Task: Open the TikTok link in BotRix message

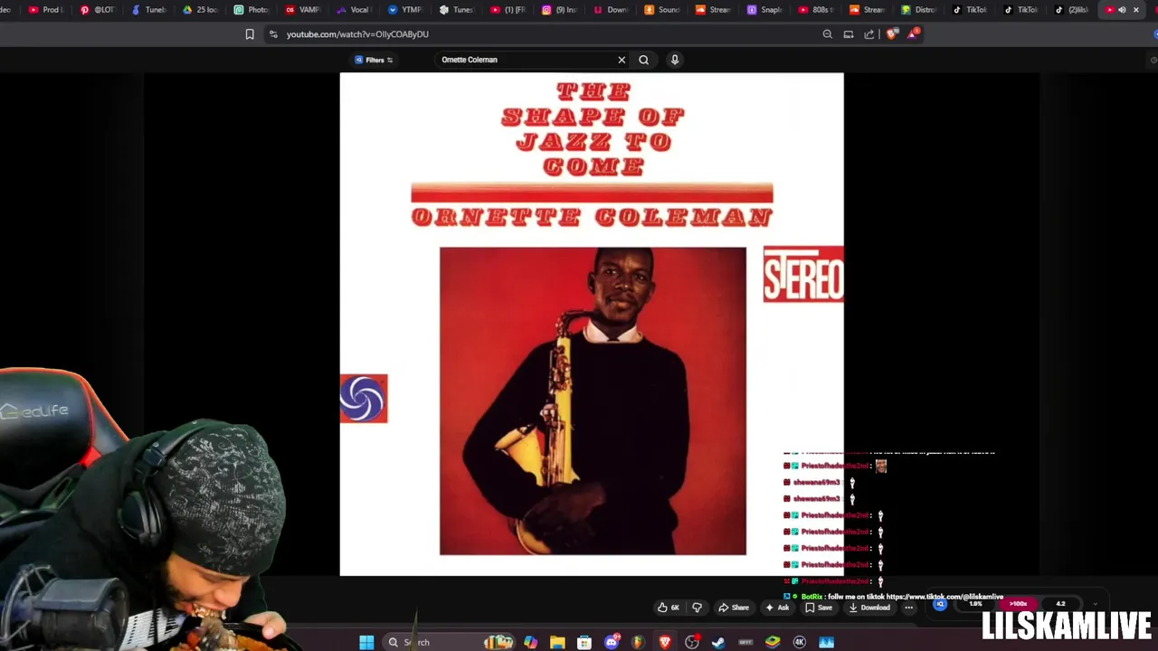Action: pos(944,597)
